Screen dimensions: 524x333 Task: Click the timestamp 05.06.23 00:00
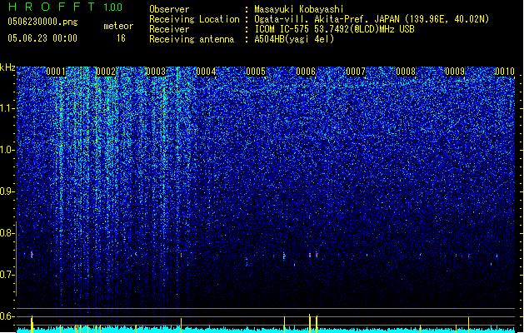click(42, 38)
